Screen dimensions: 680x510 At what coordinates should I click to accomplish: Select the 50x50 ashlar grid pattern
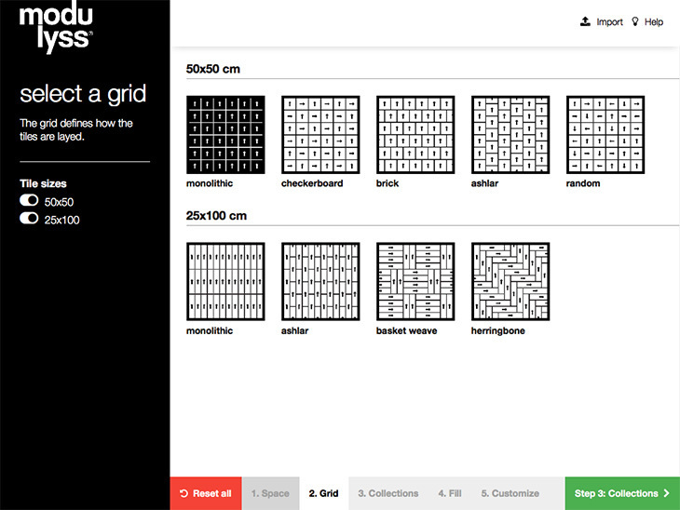pos(510,135)
